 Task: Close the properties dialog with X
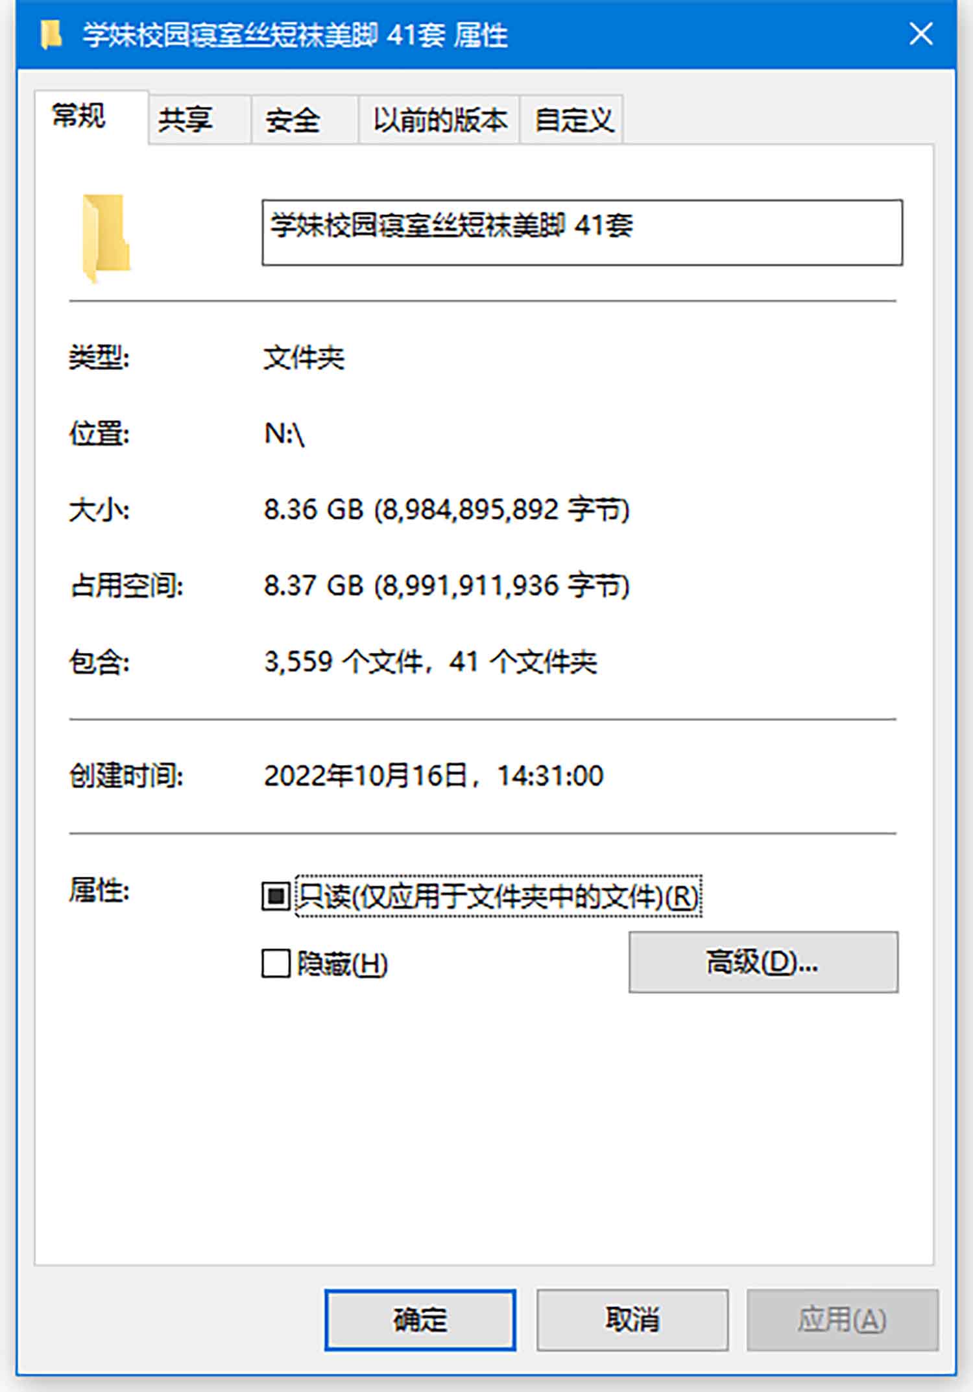coord(920,34)
